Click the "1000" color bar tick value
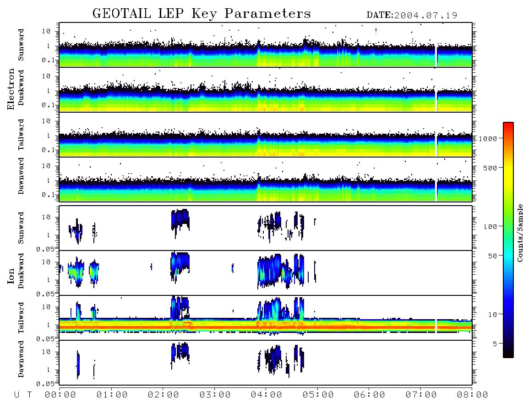The image size is (523, 403). (488, 139)
